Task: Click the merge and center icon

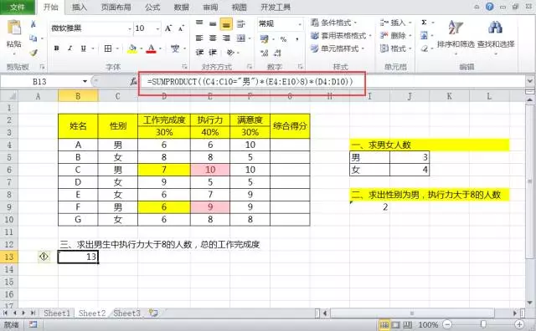Action: pyautogui.click(x=241, y=38)
